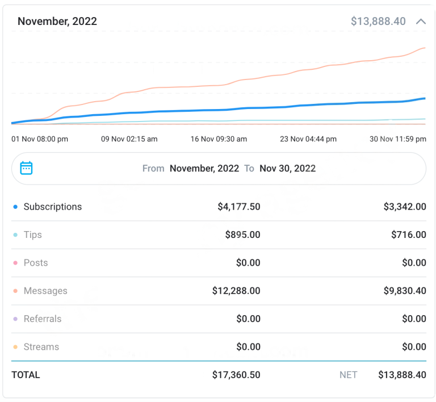Click the November, 2022 panel header title
The height and width of the screenshot is (402, 436).
click(x=57, y=22)
